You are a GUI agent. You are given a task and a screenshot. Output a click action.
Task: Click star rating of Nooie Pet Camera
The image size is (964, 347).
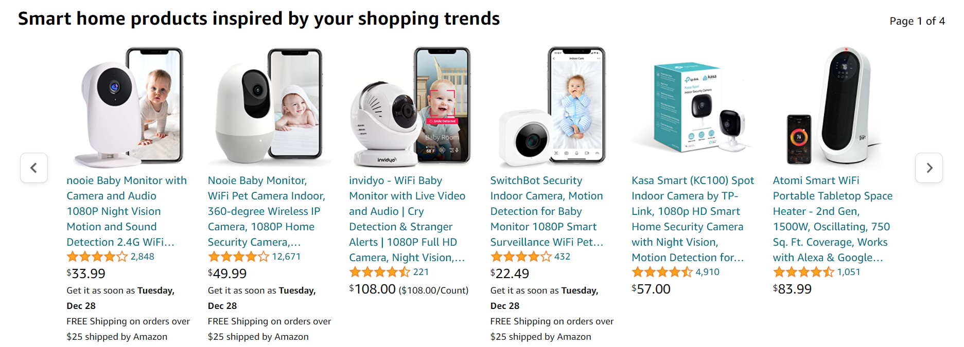[x=238, y=257]
